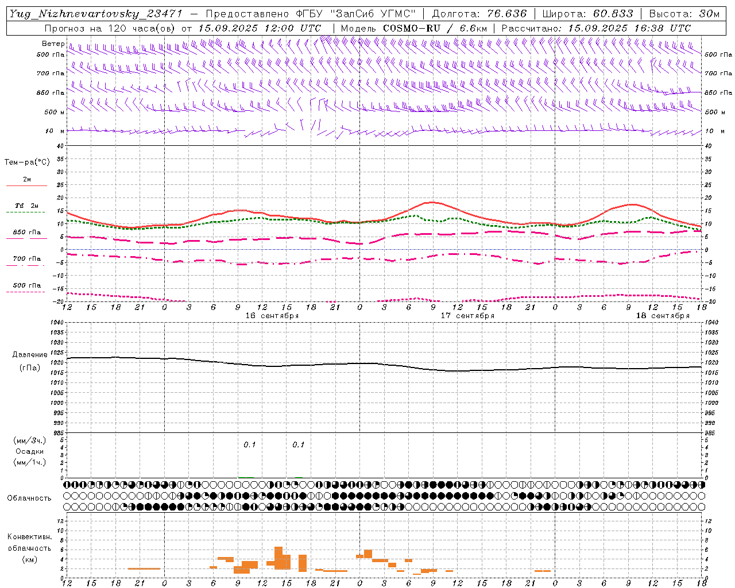The height and width of the screenshot is (588, 735).
Task: Click the 'Облачность' cloud cover label
Action: (x=29, y=498)
